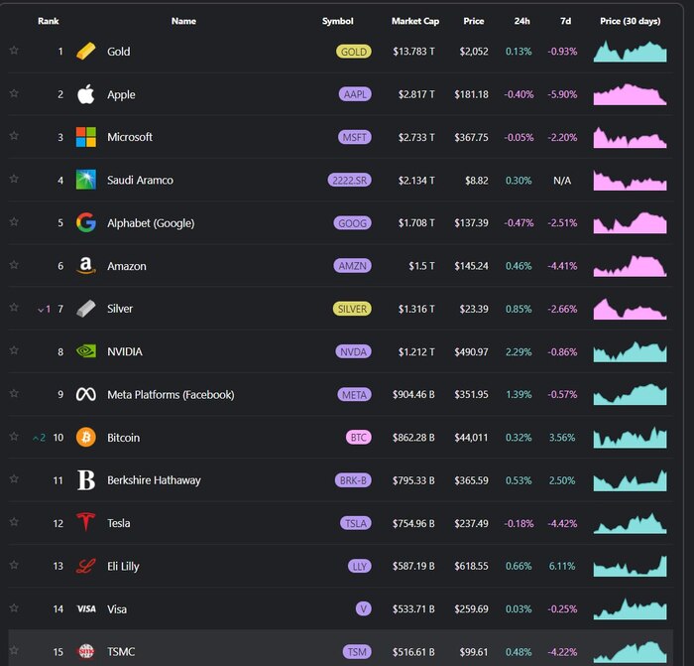Open Eli Lilly 30-day price chart
The height and width of the screenshot is (666, 694).
click(x=631, y=566)
